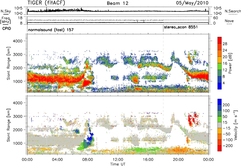Click the "3000" tick in the velocity panel
The height and width of the screenshot is (166, 241).
pos(18,116)
